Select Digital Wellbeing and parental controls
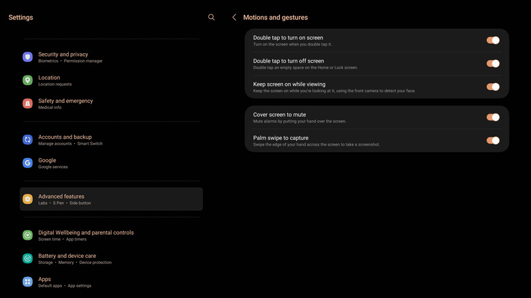This screenshot has width=531, height=298. click(x=86, y=235)
